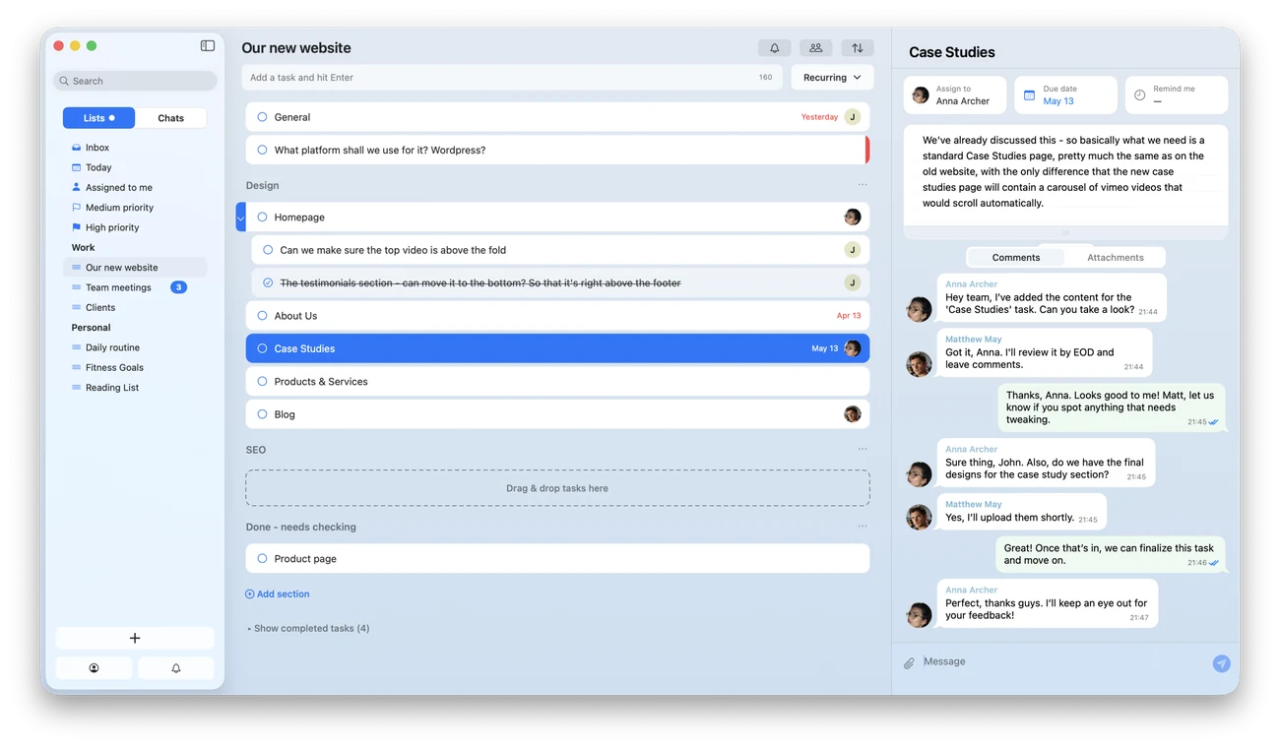Viewport: 1280px width, 748px height.
Task: Toggle the sidebar panel icon
Action: pos(208,45)
